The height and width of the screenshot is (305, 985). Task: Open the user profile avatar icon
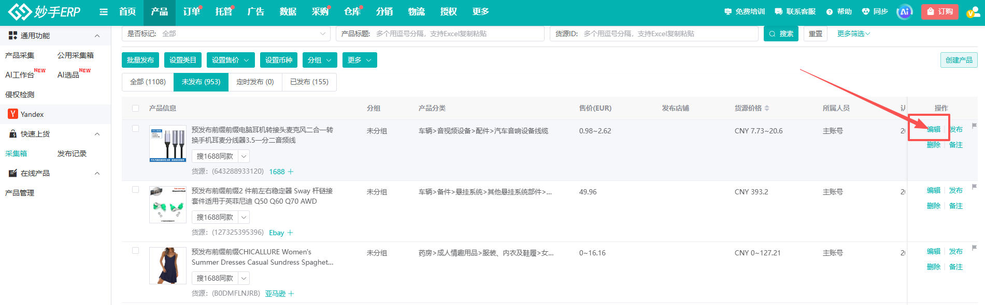click(x=973, y=12)
